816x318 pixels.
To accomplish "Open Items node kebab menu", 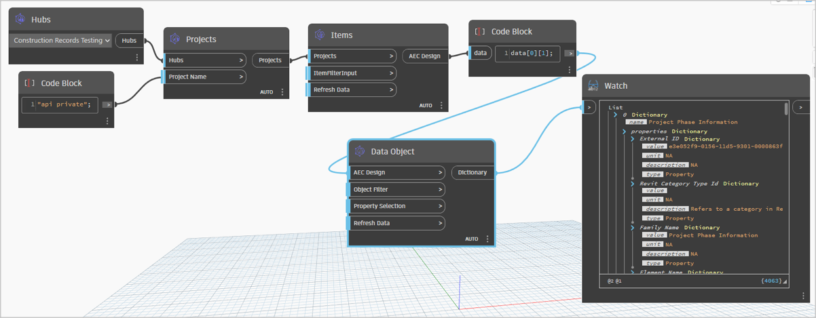I will [x=441, y=106].
